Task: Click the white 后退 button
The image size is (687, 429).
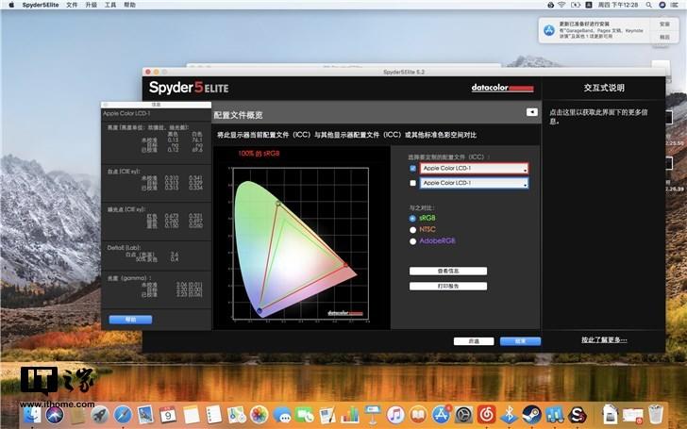Action: (x=474, y=341)
